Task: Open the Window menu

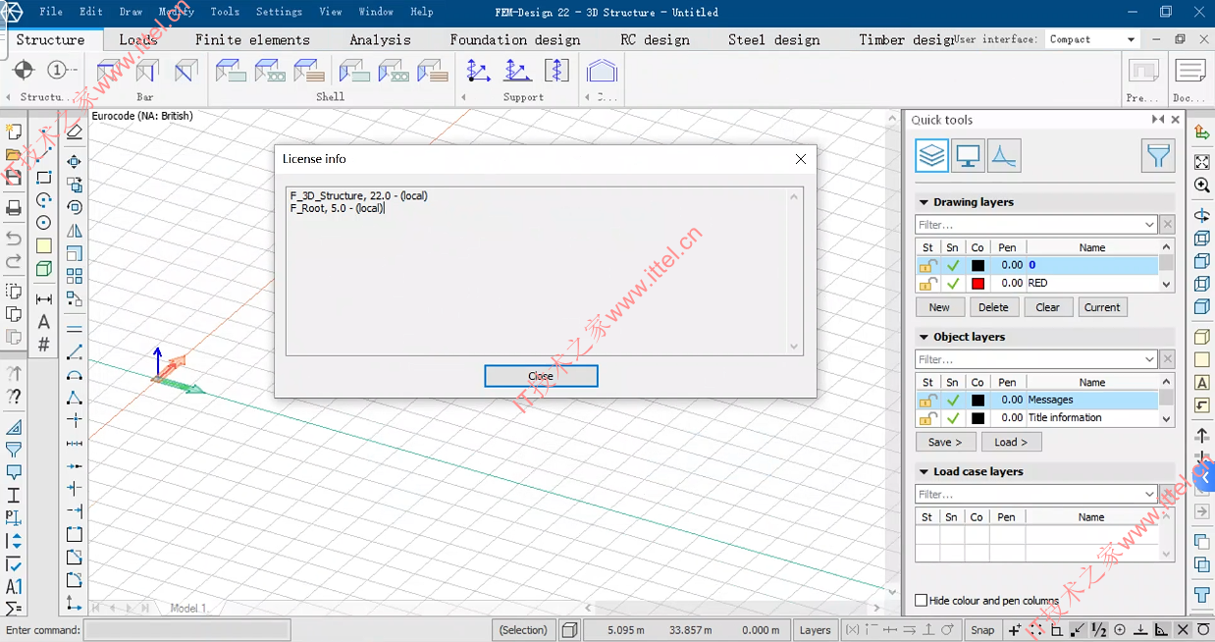Action: 376,12
